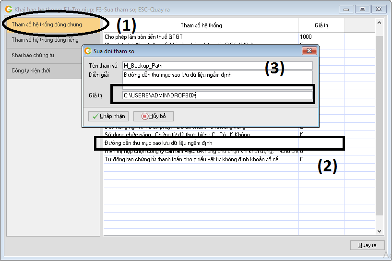Click the Tên tham số field

217,65
